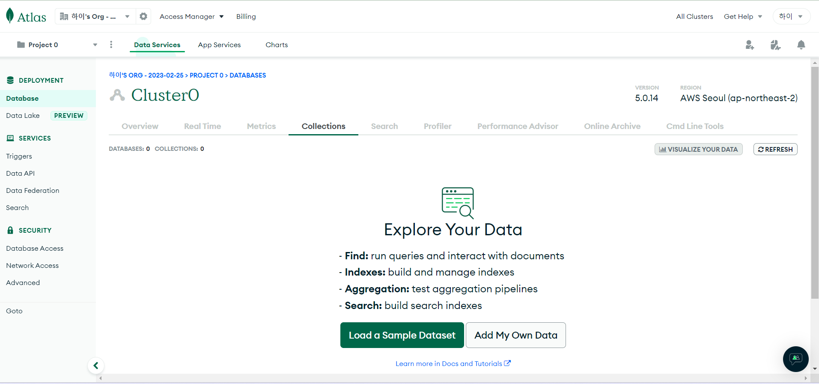Click the version 5.0.14 text
The width and height of the screenshot is (819, 384).
646,98
